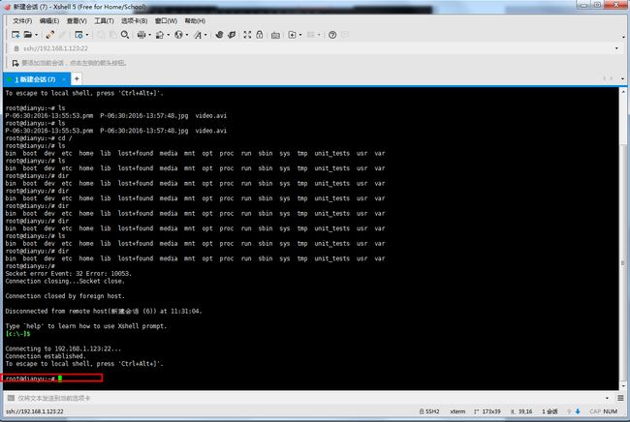Click the compose bar send-target icon
The image size is (630, 422).
11,399
